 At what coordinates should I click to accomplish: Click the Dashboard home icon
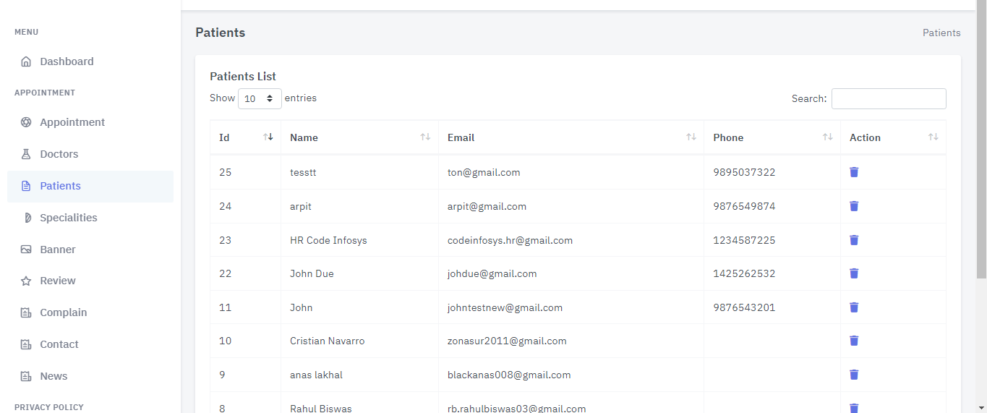pos(26,61)
